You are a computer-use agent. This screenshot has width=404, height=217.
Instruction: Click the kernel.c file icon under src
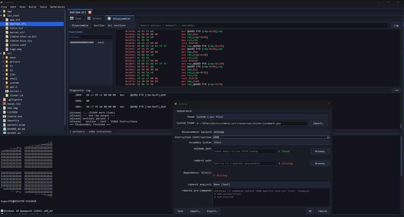[x=7, y=91]
